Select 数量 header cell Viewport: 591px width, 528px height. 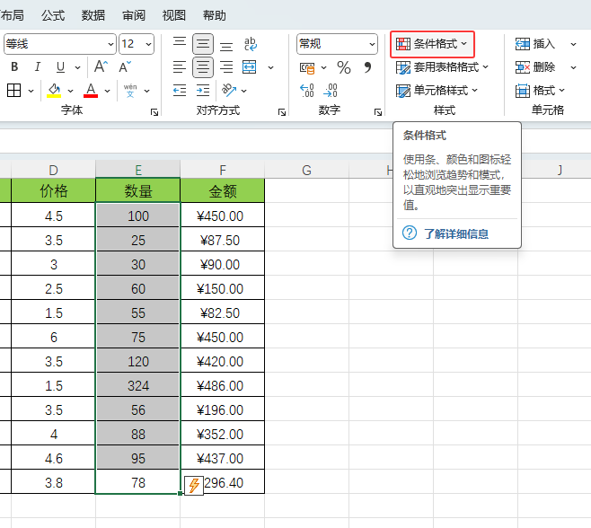[138, 190]
